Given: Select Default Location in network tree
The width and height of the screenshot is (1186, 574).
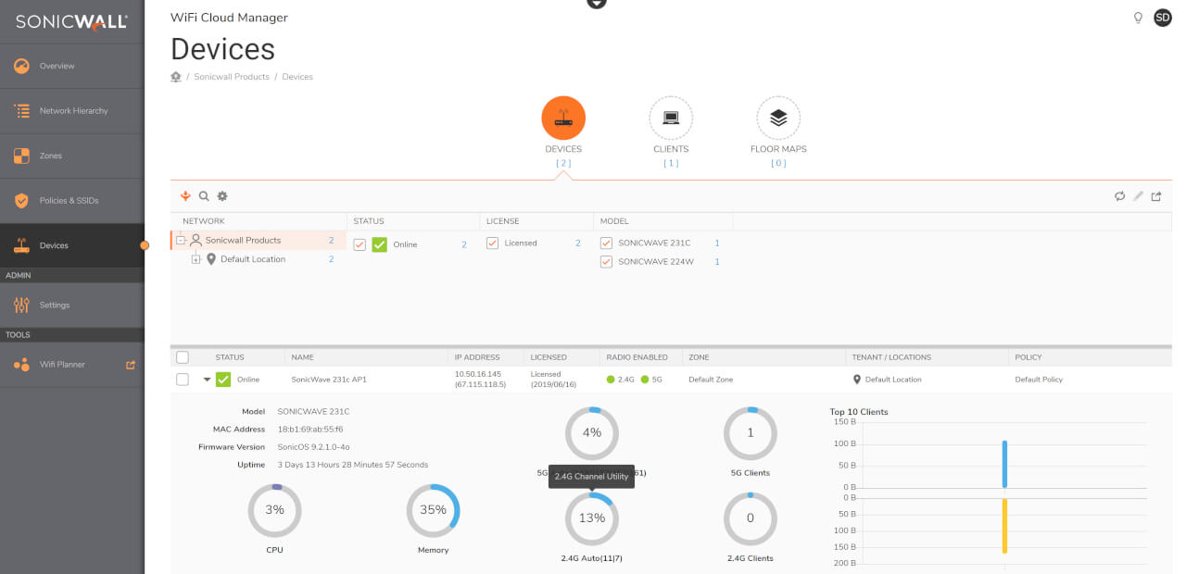Looking at the screenshot, I should tap(253, 259).
